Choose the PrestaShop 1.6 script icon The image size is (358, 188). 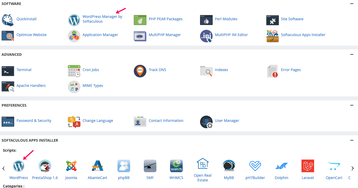(x=45, y=166)
